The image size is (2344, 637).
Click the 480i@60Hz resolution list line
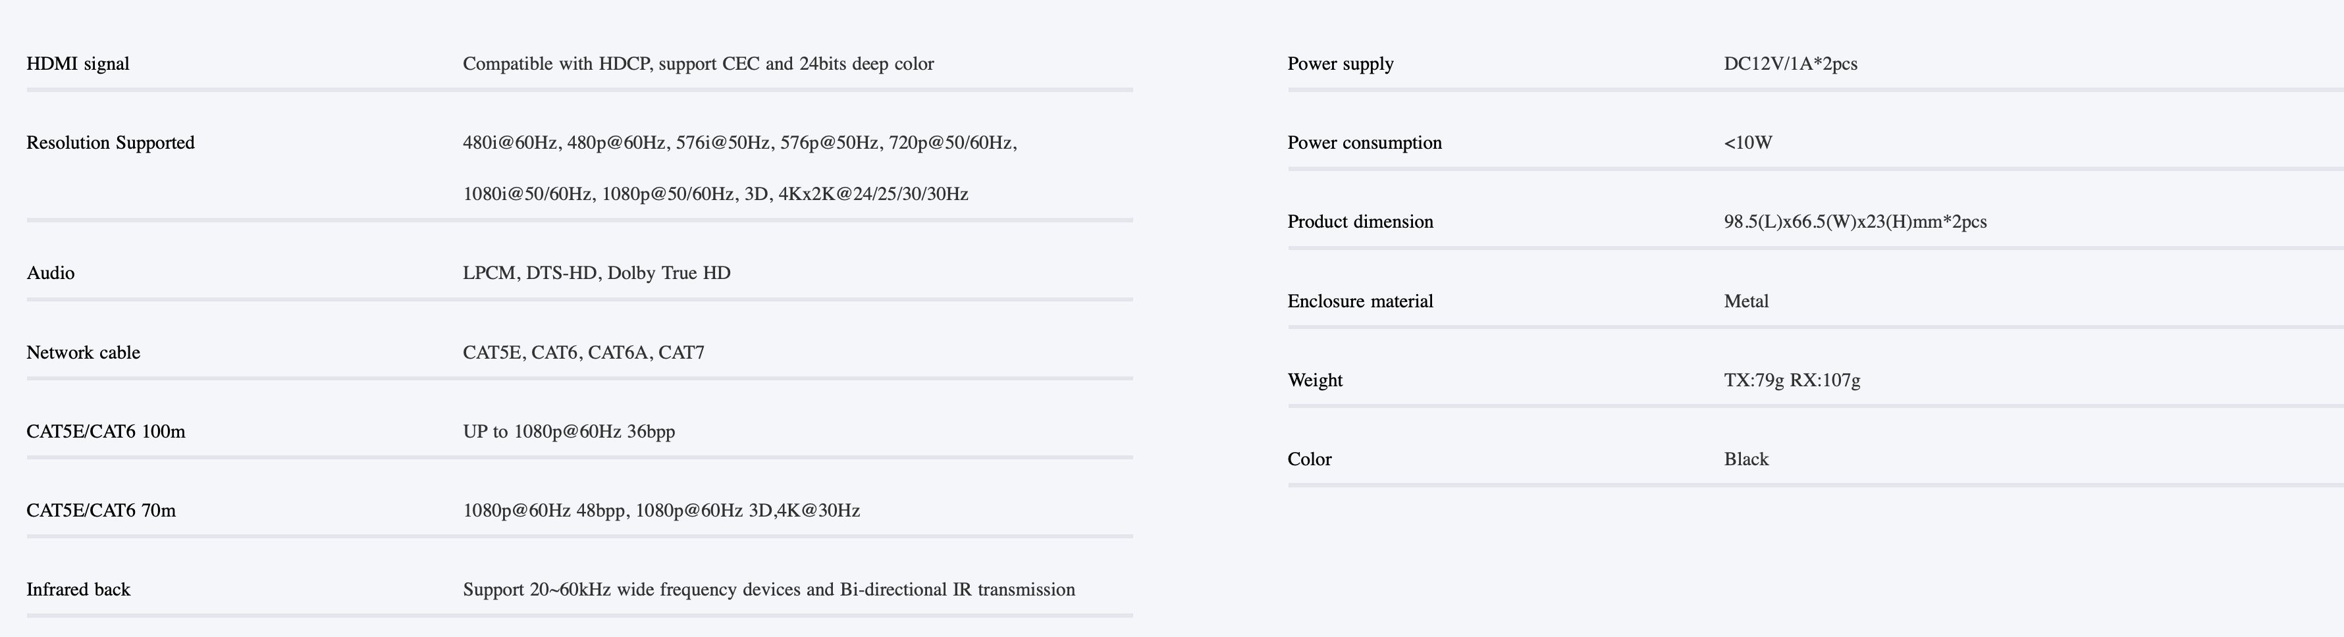(x=739, y=143)
